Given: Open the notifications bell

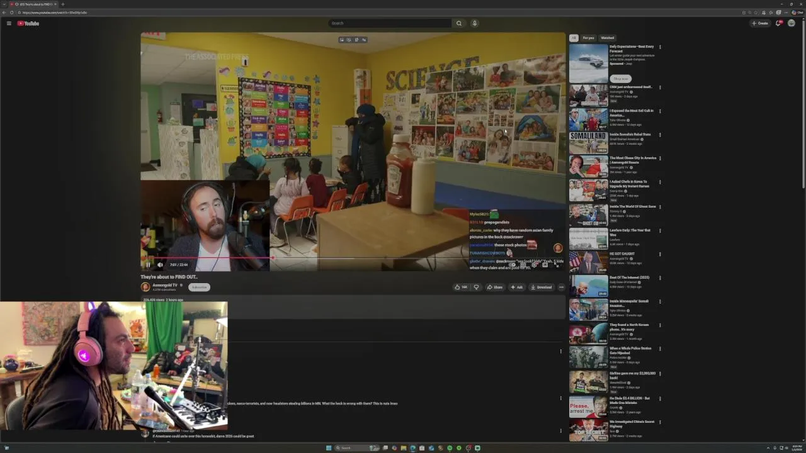Looking at the screenshot, I should click(778, 23).
